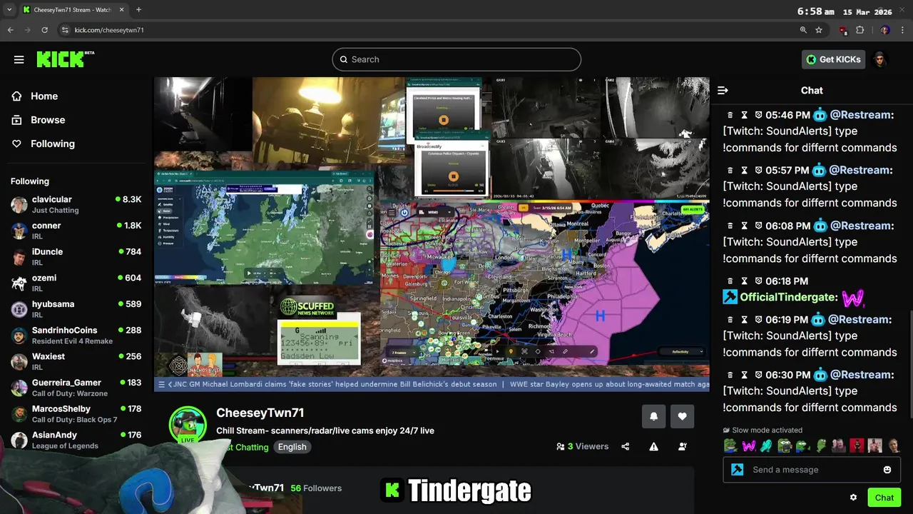Select the CheeseyTwn71 Stream browser tab
Screen dimensions: 913x514
[73, 10]
